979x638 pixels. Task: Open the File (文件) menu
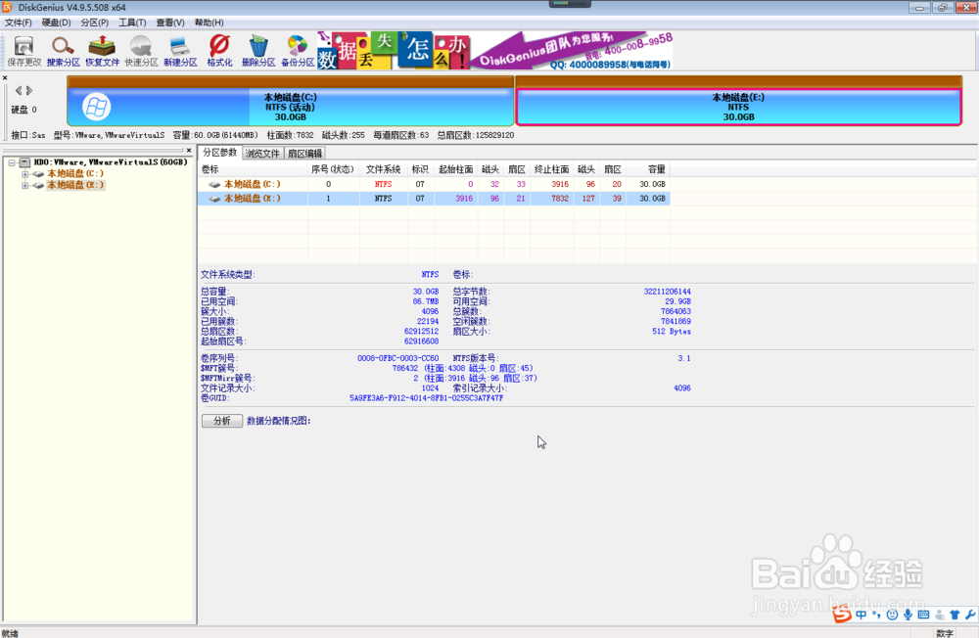pyautogui.click(x=18, y=23)
